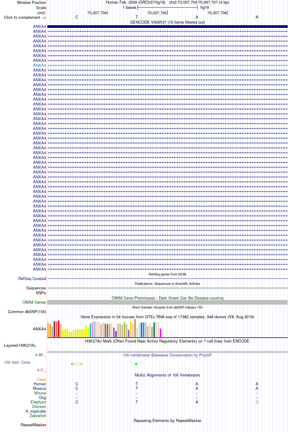
Task: Click the T base in Rhesus row
Action: (x=137, y=389)
